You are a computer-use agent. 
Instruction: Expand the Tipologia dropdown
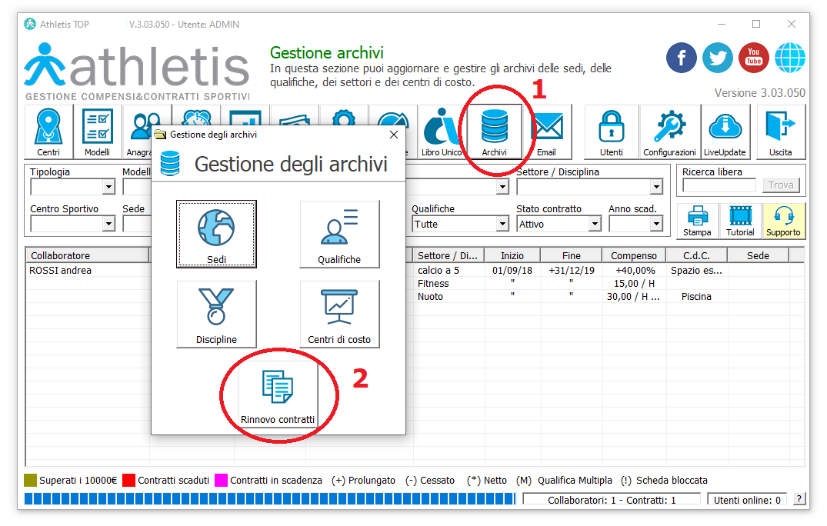[108, 187]
